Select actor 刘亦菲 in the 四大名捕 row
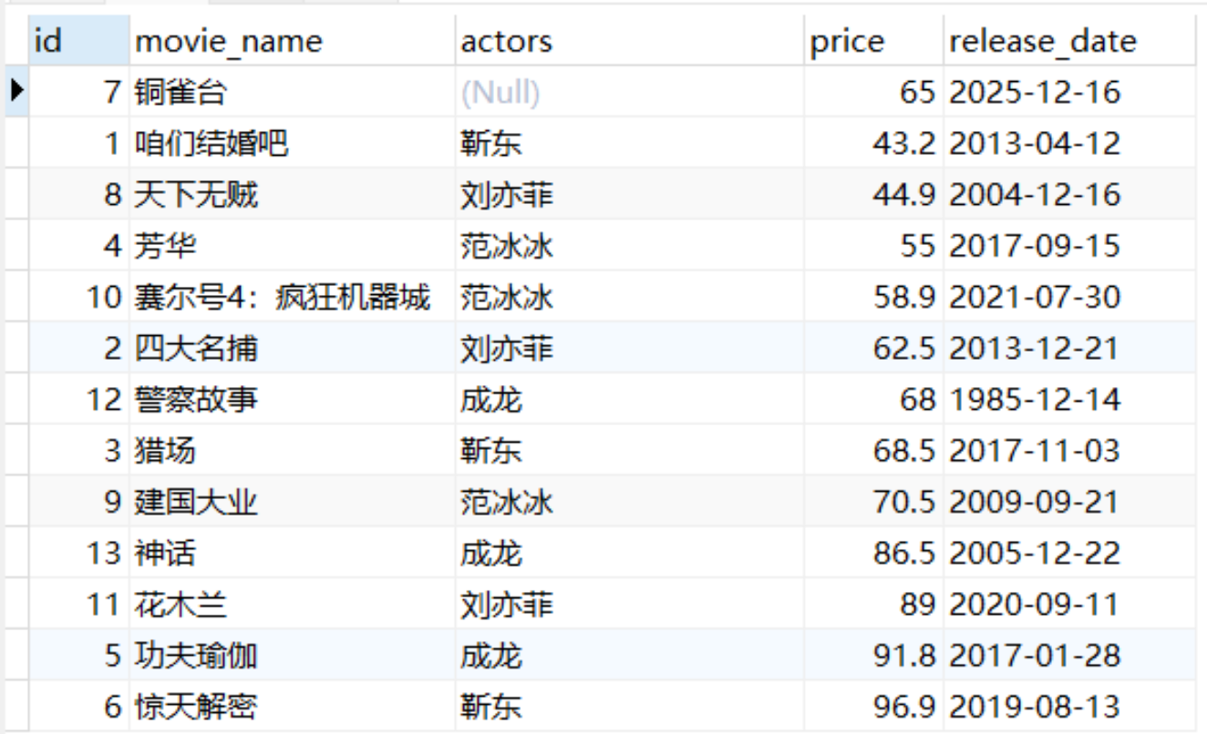Image resolution: width=1207 pixels, height=734 pixels. [x=507, y=348]
